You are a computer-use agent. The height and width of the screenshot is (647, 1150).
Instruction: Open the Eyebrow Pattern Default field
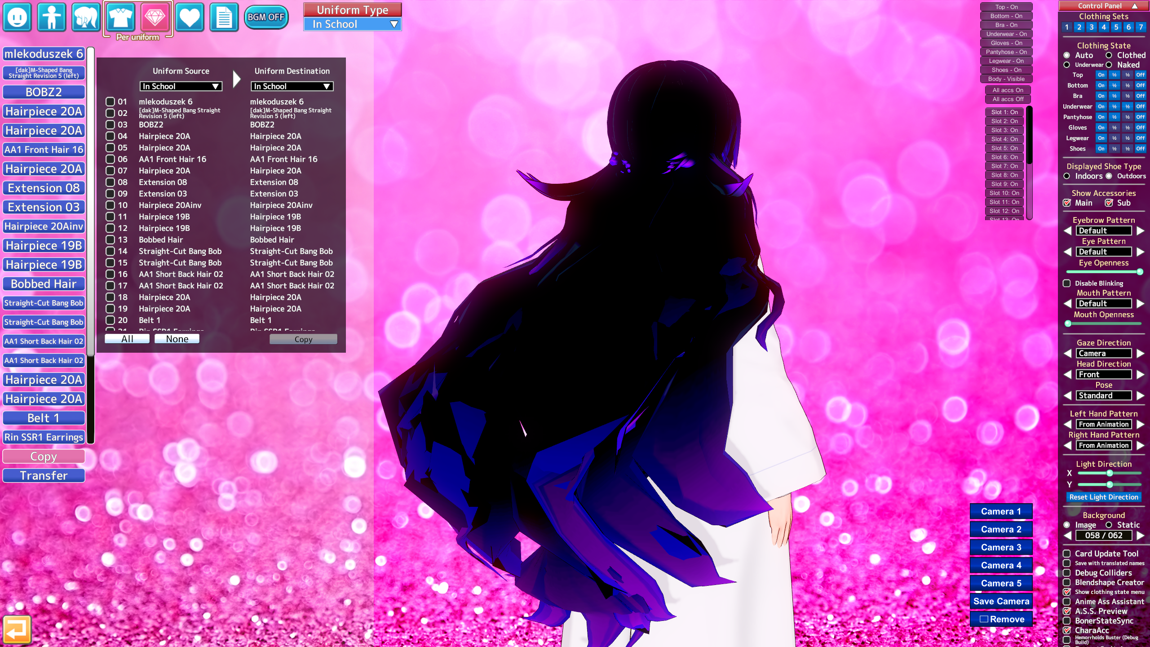1104,230
